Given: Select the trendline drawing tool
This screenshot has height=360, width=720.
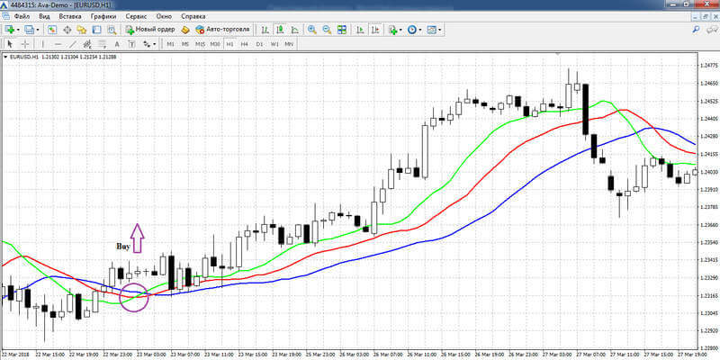Looking at the screenshot, I should tap(73, 44).
